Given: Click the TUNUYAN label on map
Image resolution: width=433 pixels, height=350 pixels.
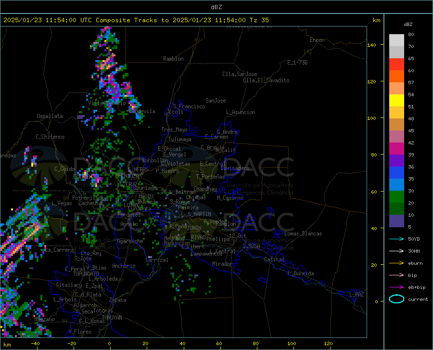Looking at the screenshot, I should (112, 318).
